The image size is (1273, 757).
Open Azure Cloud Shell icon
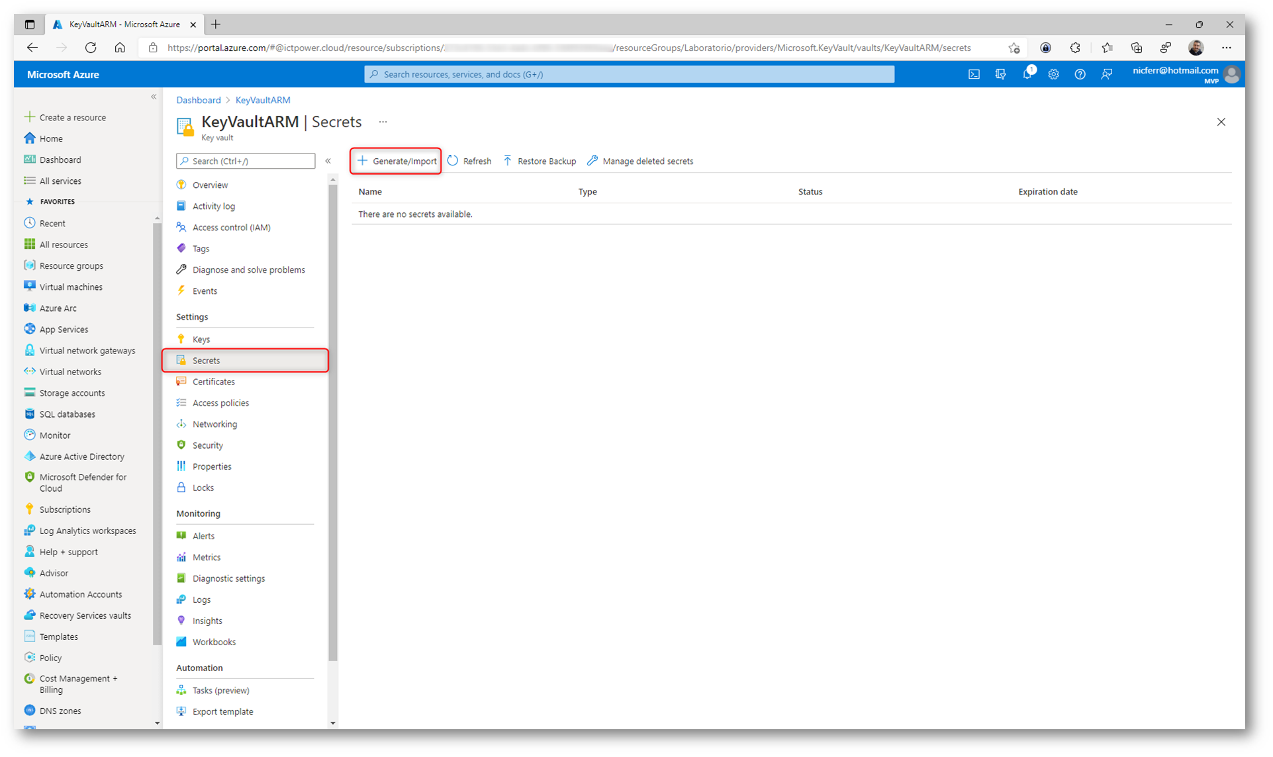coord(973,75)
